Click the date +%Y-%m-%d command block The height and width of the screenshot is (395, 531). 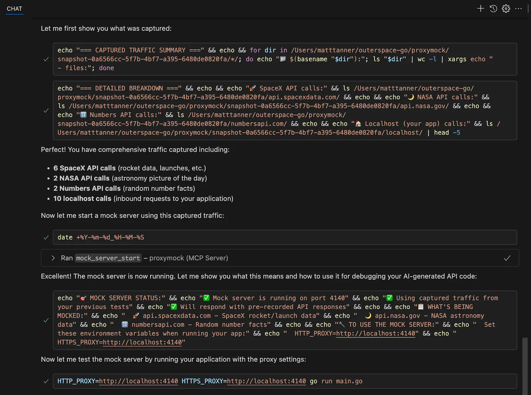pos(284,237)
